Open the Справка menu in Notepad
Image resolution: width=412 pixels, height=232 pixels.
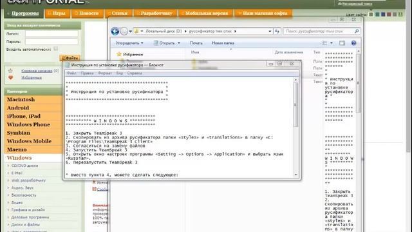click(x=135, y=73)
